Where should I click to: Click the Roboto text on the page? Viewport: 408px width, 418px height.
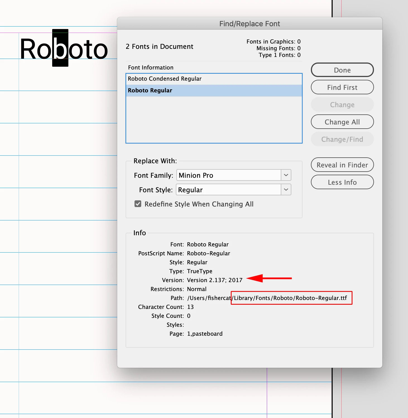(64, 49)
